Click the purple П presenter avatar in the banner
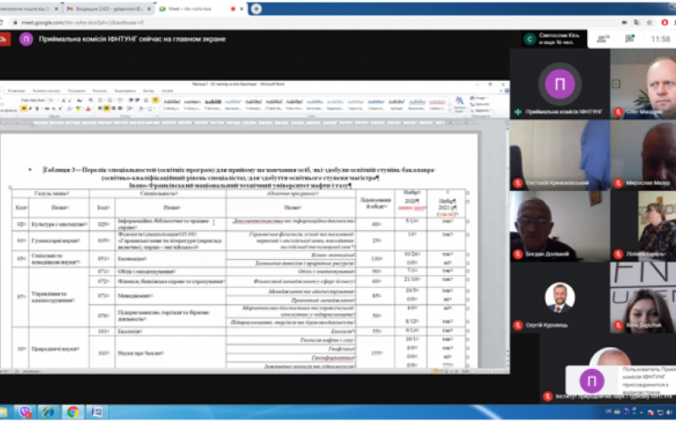676x422 pixels. (x=26, y=39)
